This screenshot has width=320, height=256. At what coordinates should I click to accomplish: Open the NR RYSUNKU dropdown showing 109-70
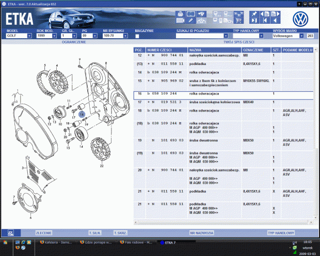click(x=125, y=36)
